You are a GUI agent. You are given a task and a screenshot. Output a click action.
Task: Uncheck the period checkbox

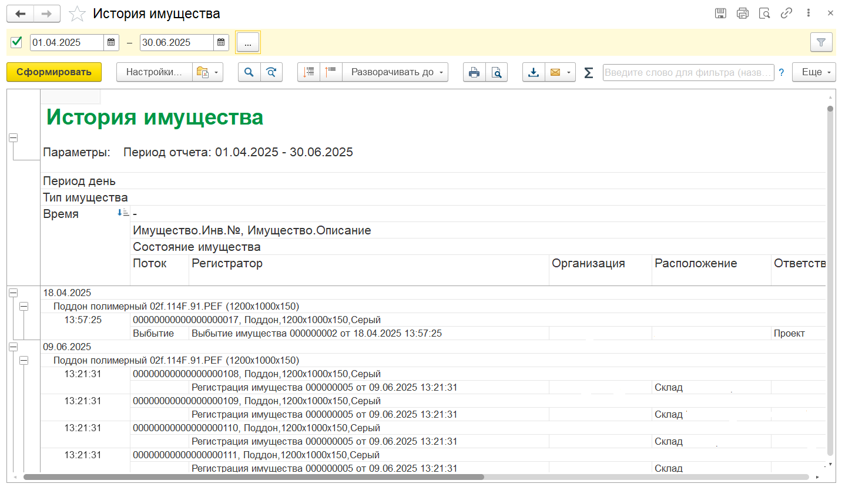point(16,42)
